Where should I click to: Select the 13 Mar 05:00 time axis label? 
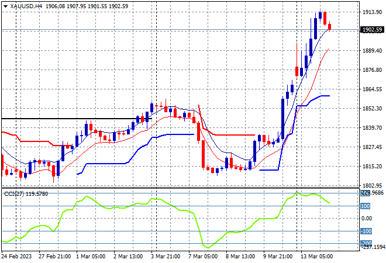[316, 257]
